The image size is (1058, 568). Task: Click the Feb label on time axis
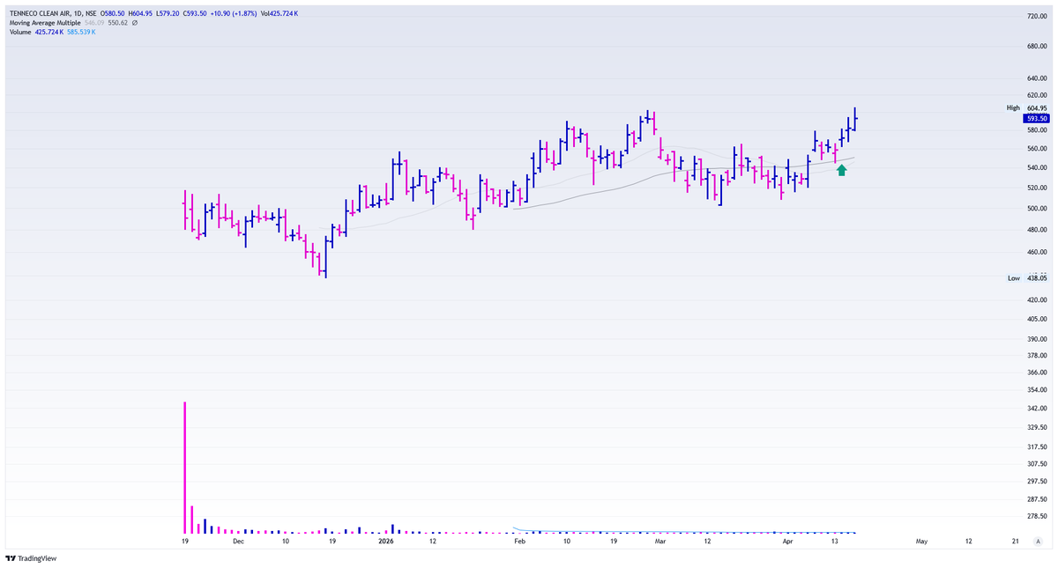tap(519, 542)
